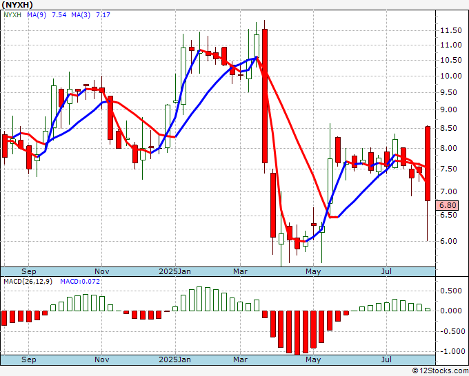Click the MA(3) legend label

81,14
